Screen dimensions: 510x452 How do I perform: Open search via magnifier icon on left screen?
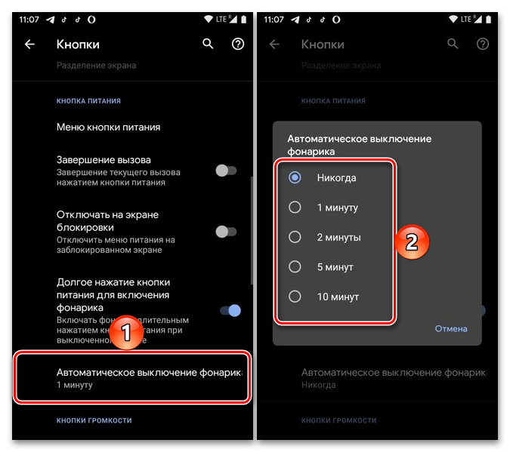coord(208,44)
